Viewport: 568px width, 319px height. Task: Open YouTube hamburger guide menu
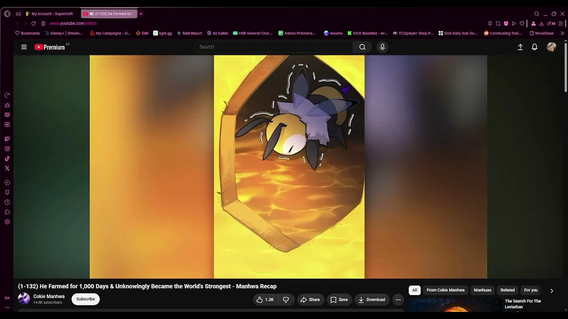tap(24, 47)
